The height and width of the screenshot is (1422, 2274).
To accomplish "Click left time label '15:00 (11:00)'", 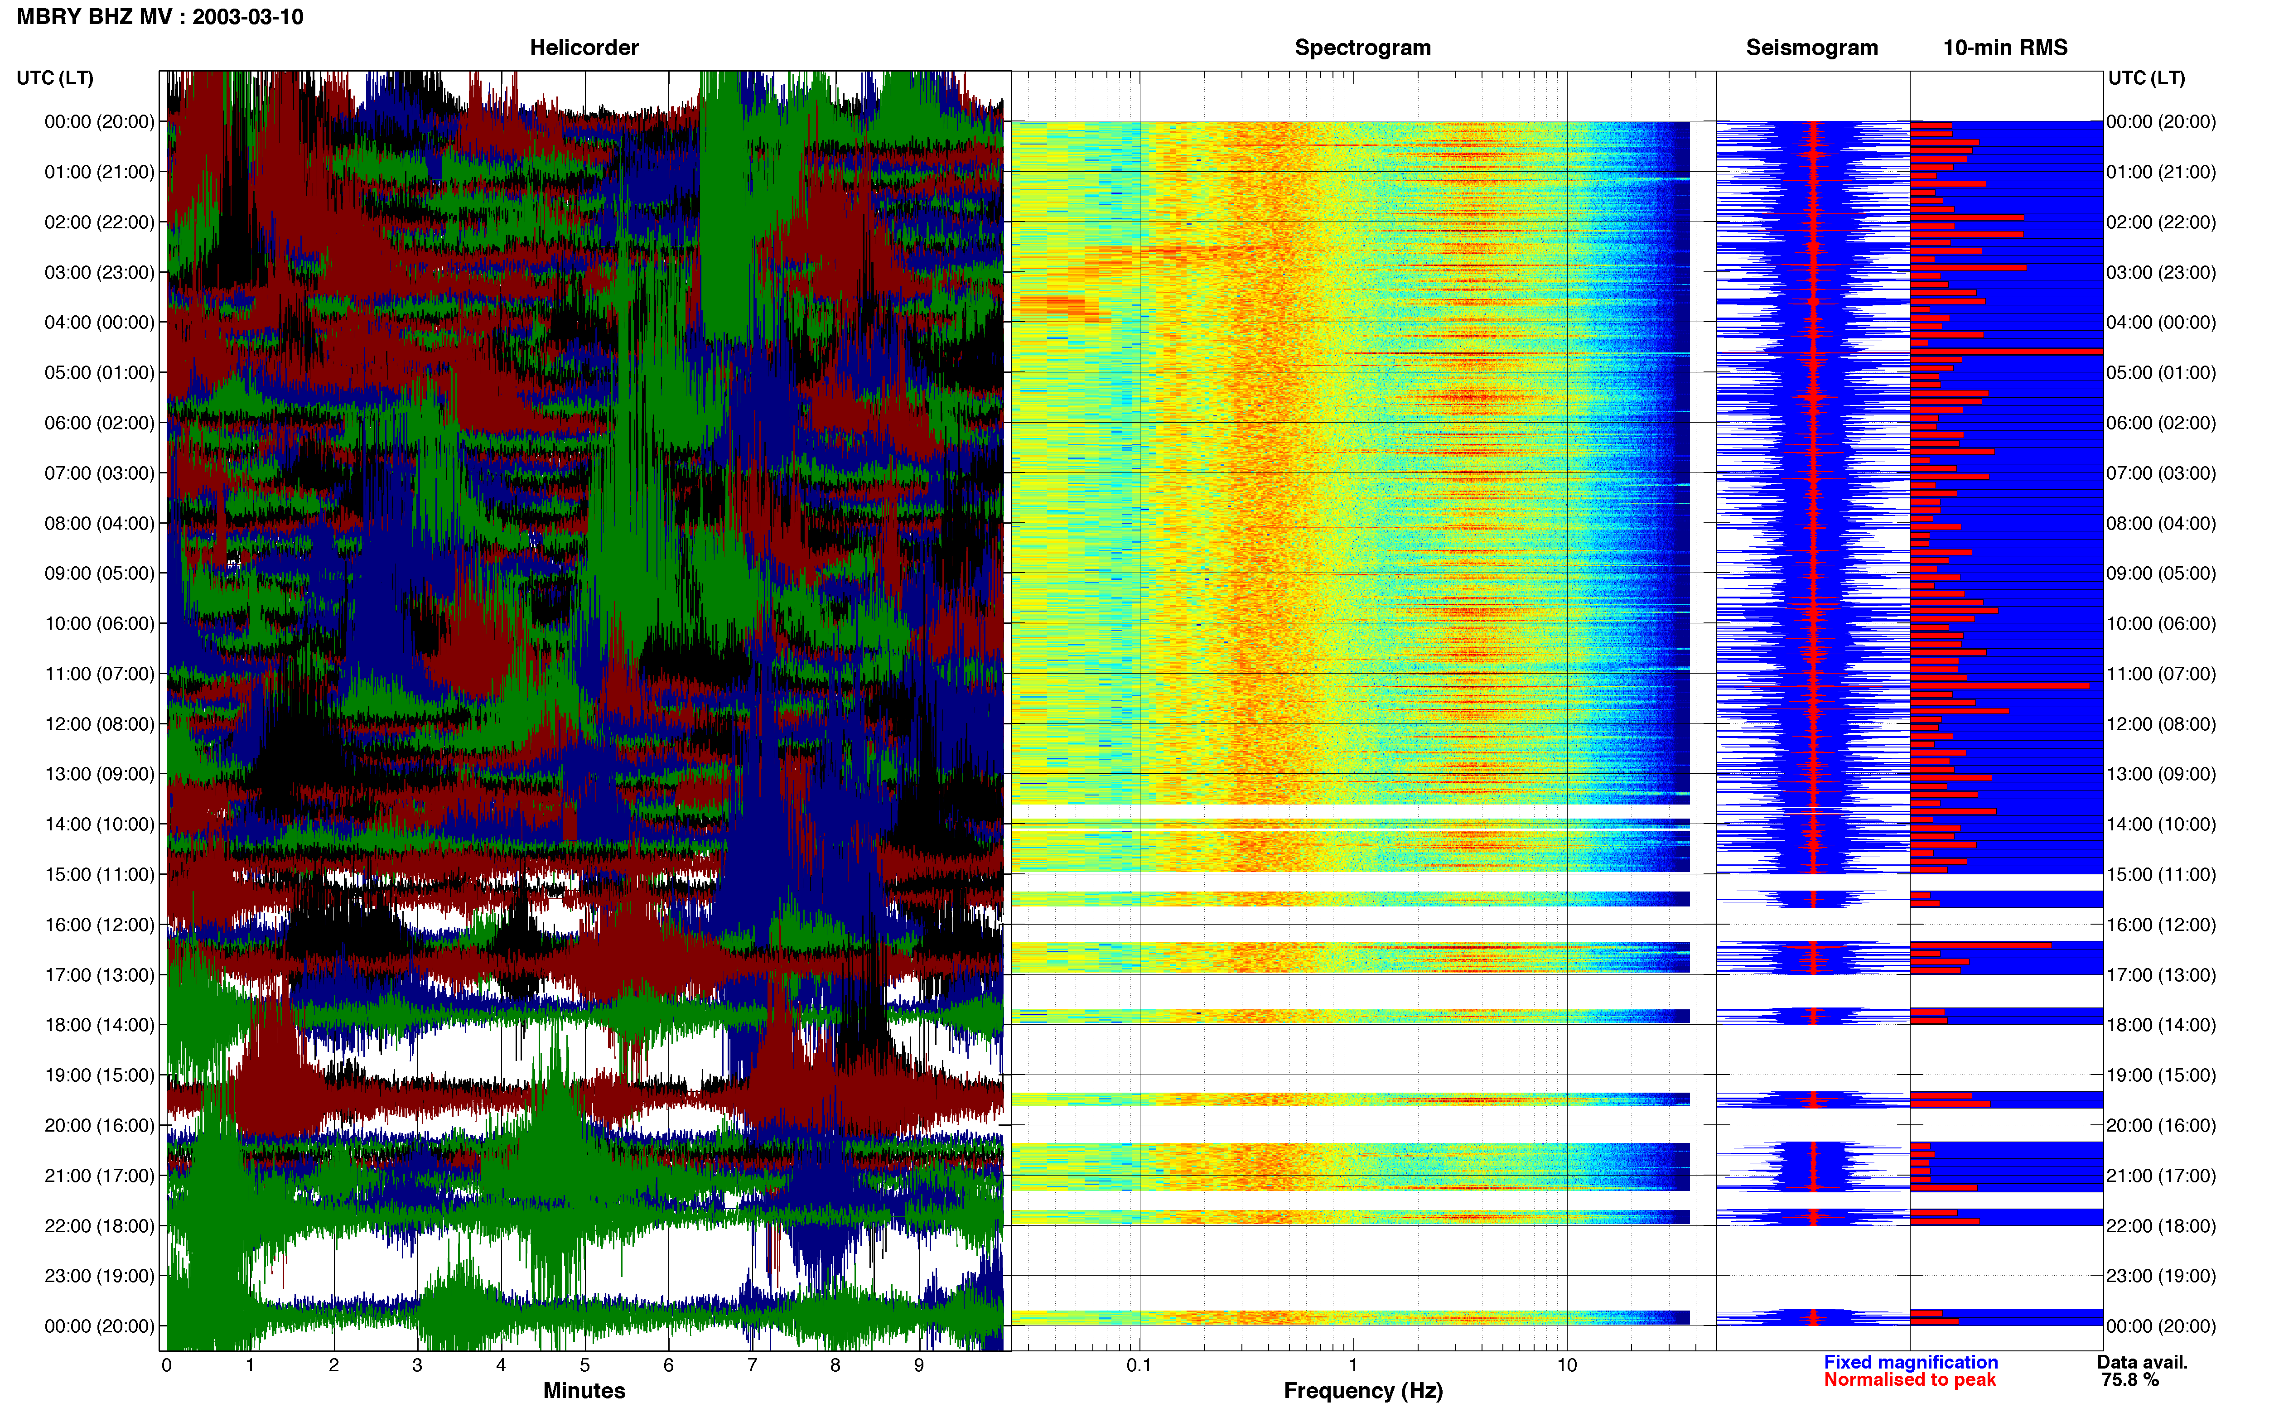I will coord(100,875).
